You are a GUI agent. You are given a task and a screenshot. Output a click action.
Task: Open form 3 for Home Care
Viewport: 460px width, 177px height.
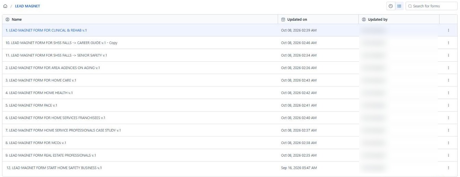click(41, 80)
